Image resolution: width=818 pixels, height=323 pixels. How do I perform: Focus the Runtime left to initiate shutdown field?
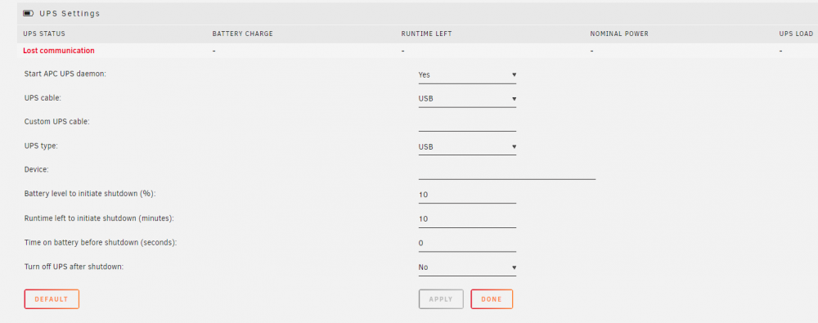(x=467, y=218)
